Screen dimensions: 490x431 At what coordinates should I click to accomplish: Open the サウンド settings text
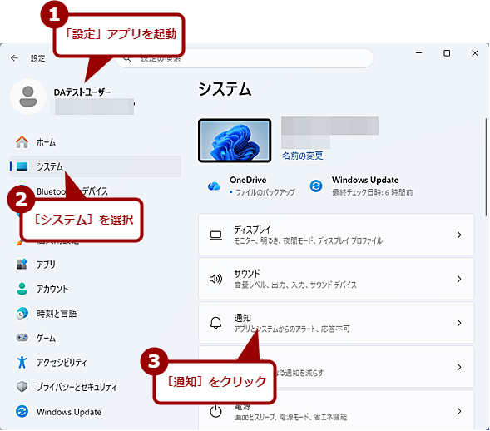247,274
